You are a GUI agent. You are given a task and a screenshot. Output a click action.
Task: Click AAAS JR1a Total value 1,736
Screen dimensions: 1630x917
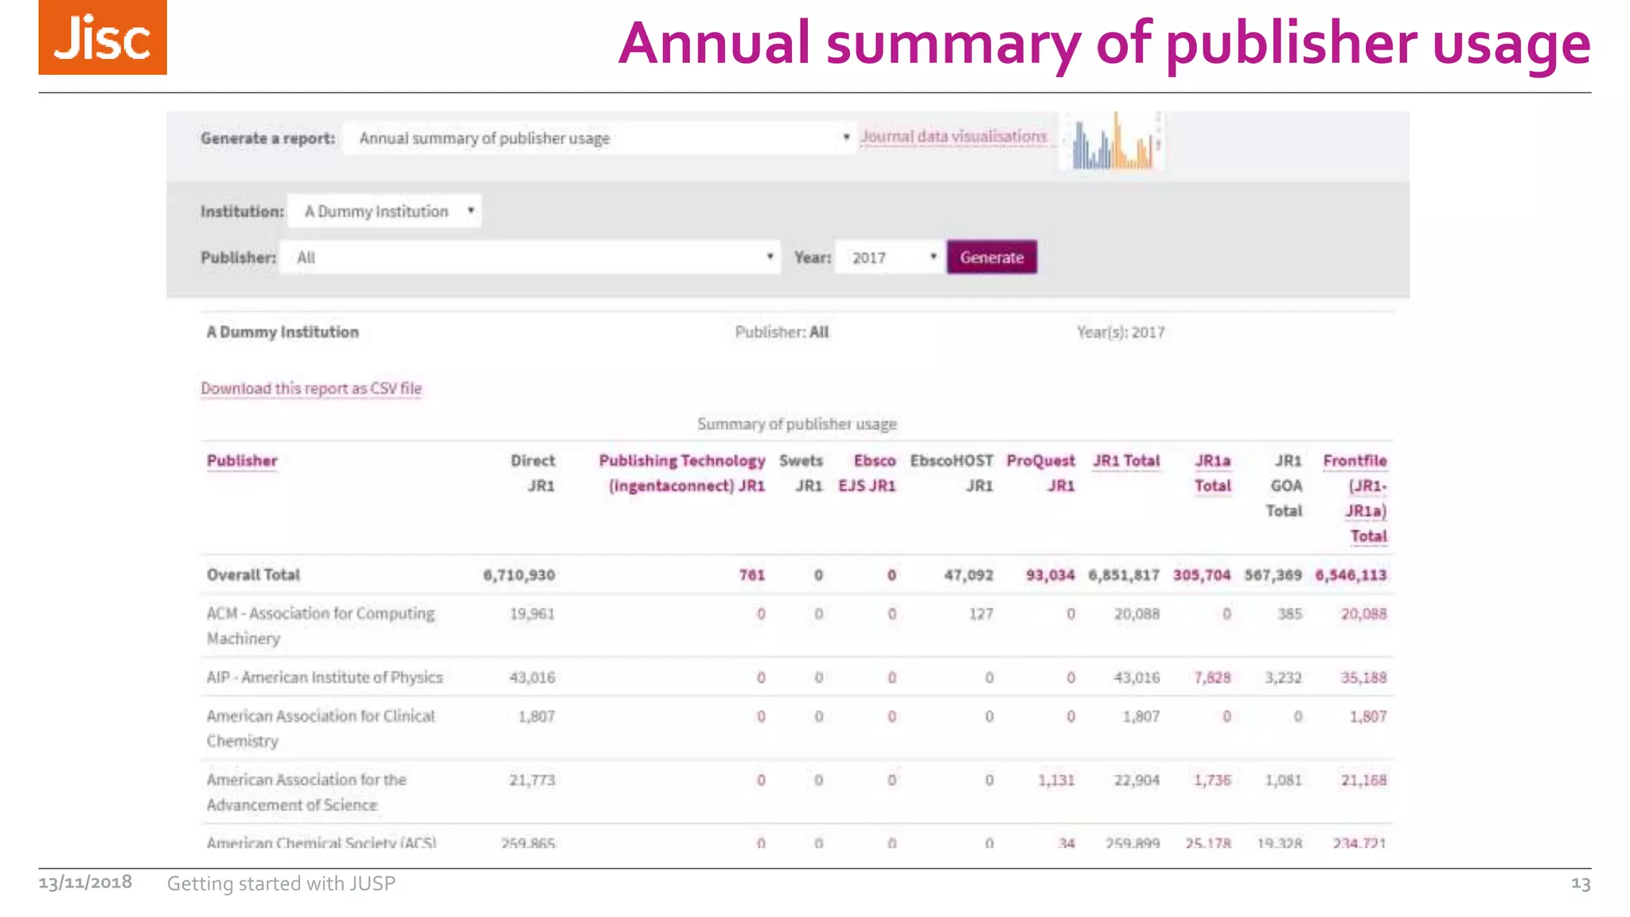tap(1212, 780)
